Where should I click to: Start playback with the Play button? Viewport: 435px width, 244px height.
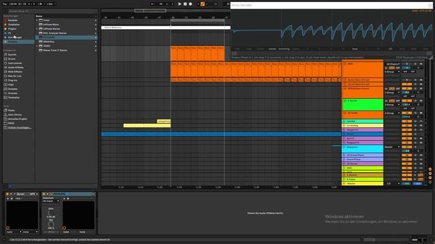[x=179, y=4]
